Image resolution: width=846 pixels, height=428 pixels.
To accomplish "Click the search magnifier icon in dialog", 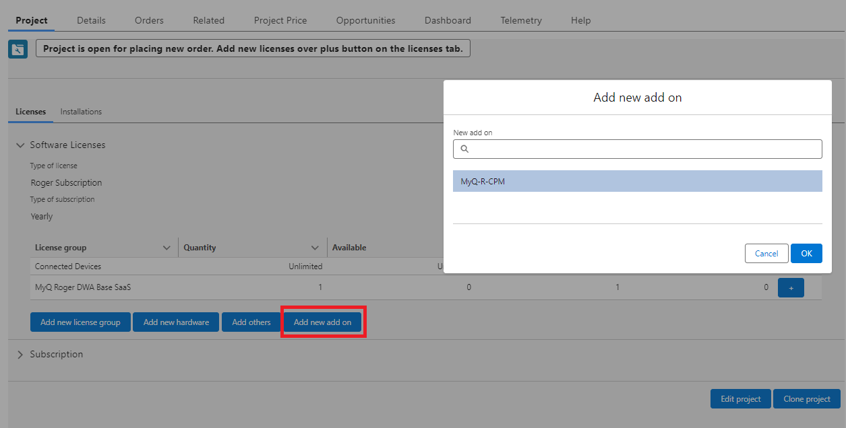I will pyautogui.click(x=464, y=149).
